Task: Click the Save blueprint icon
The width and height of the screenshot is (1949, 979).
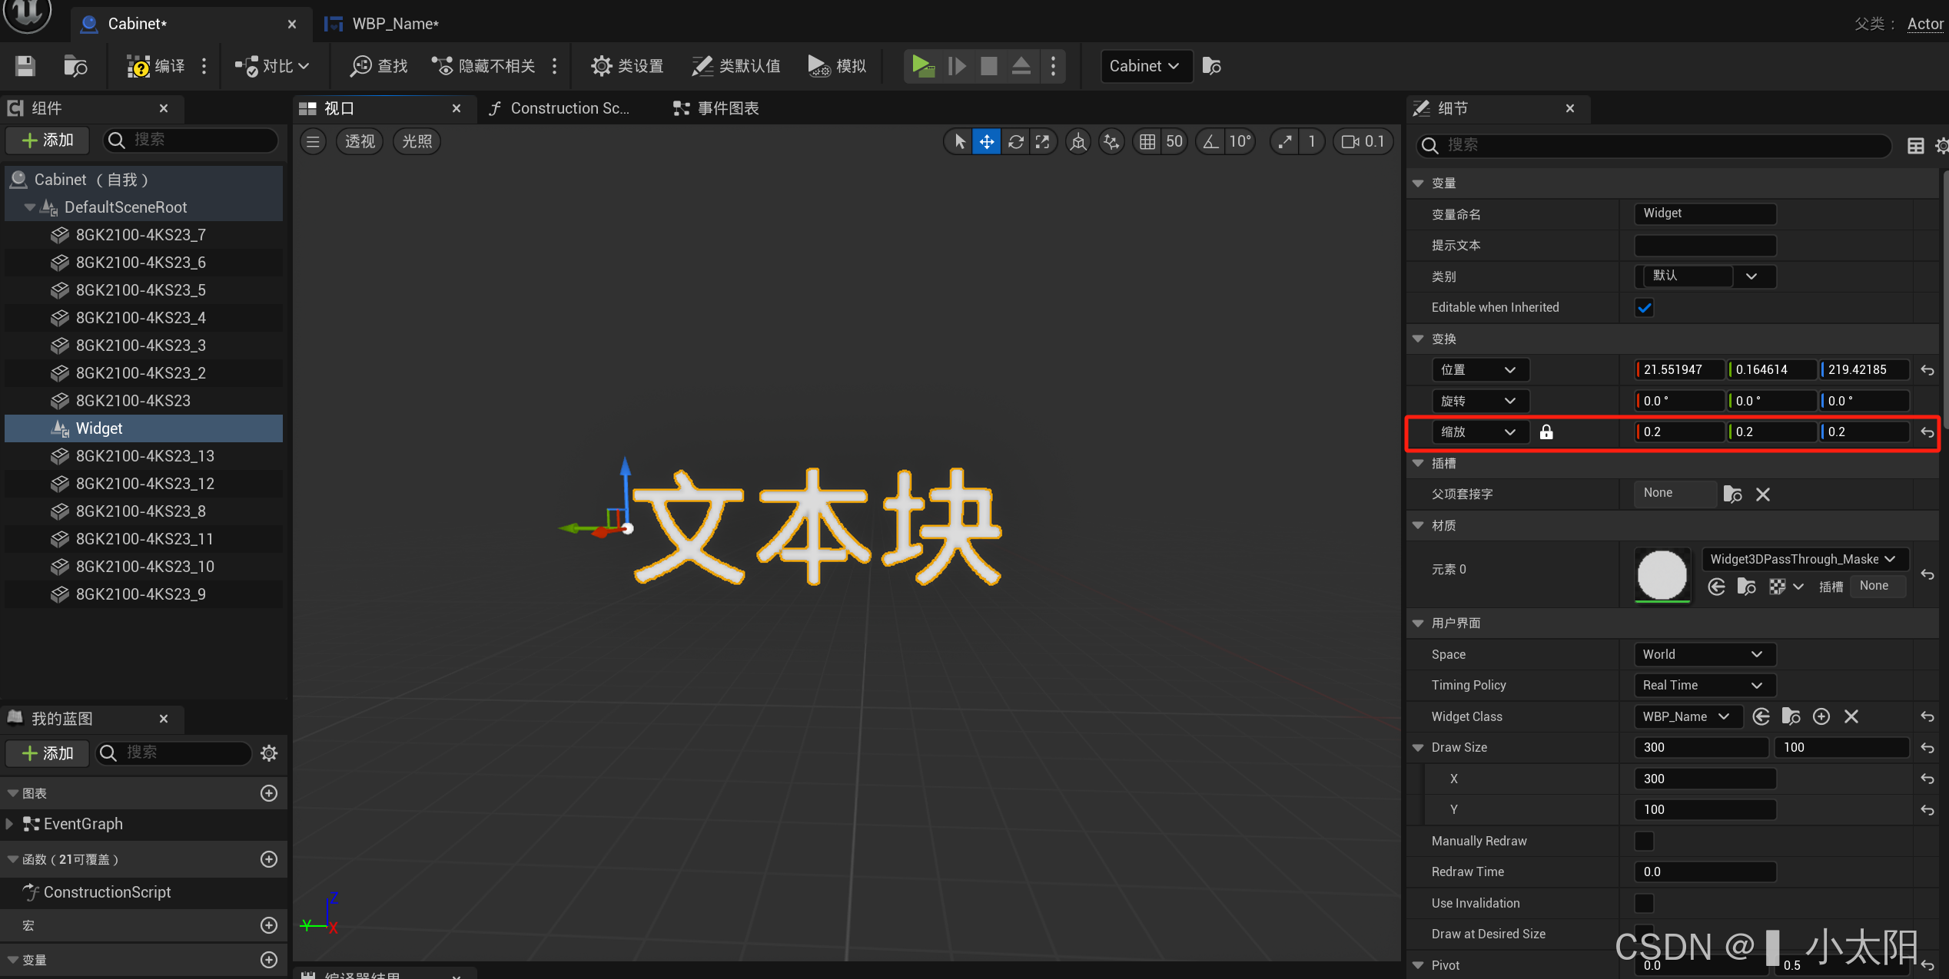Action: click(x=25, y=66)
